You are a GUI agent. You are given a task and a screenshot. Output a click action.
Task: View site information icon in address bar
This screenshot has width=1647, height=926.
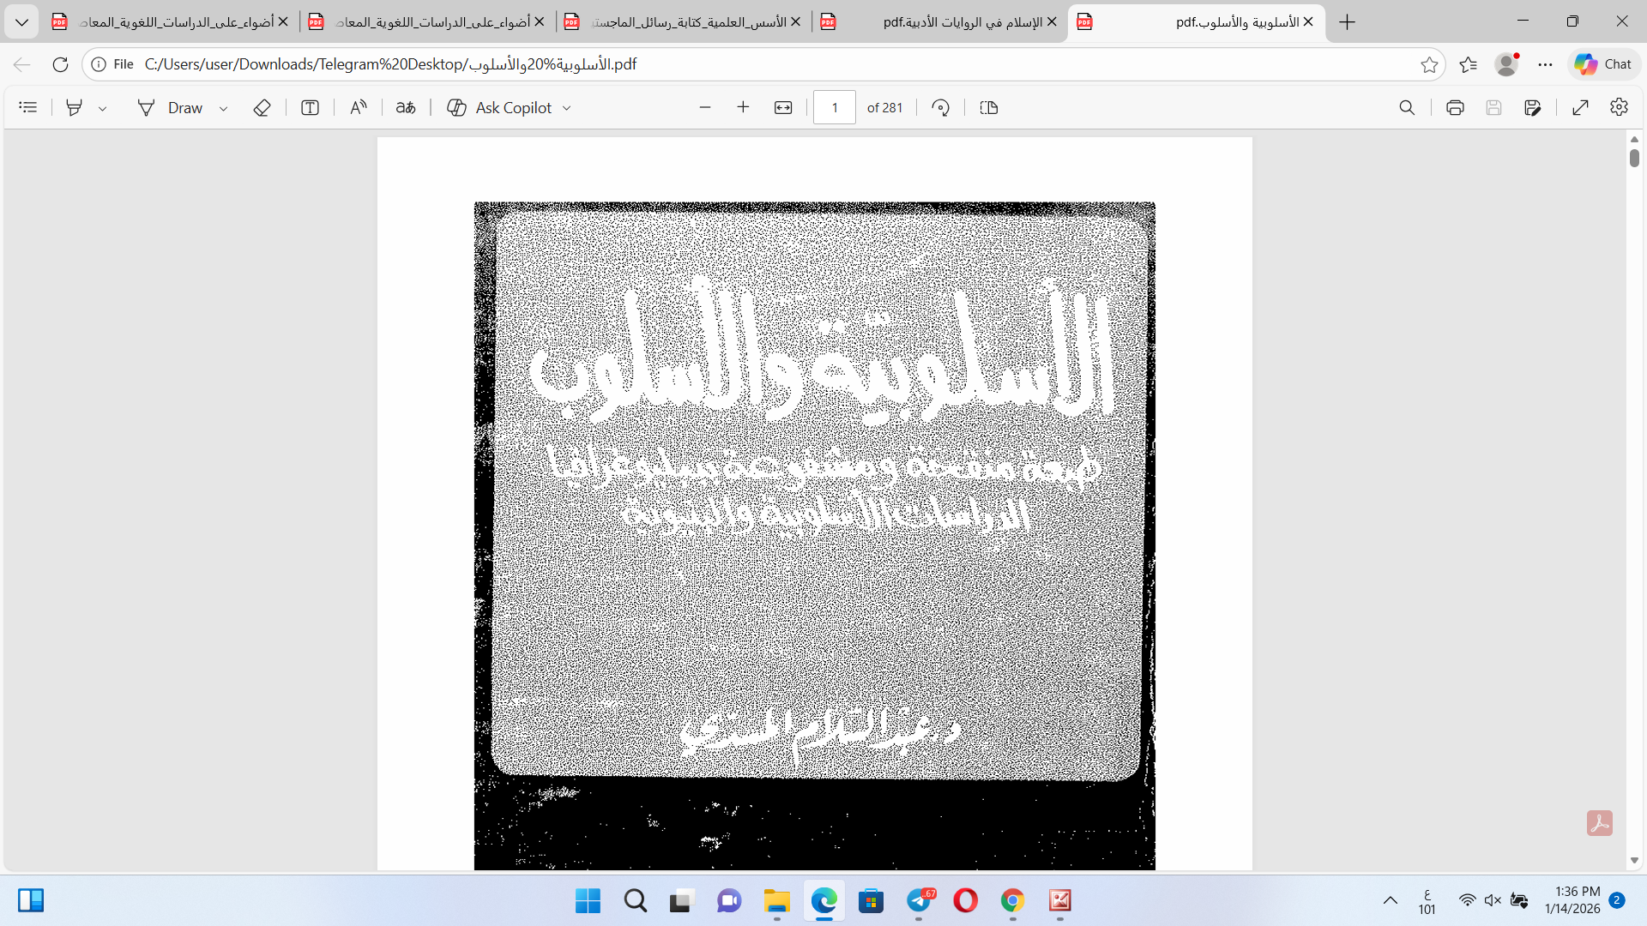(99, 64)
